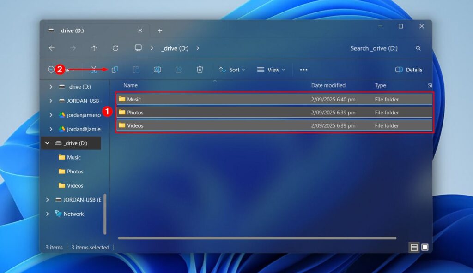Toggle the Details pane open
Screen dimensions: 473x273
[409, 70]
